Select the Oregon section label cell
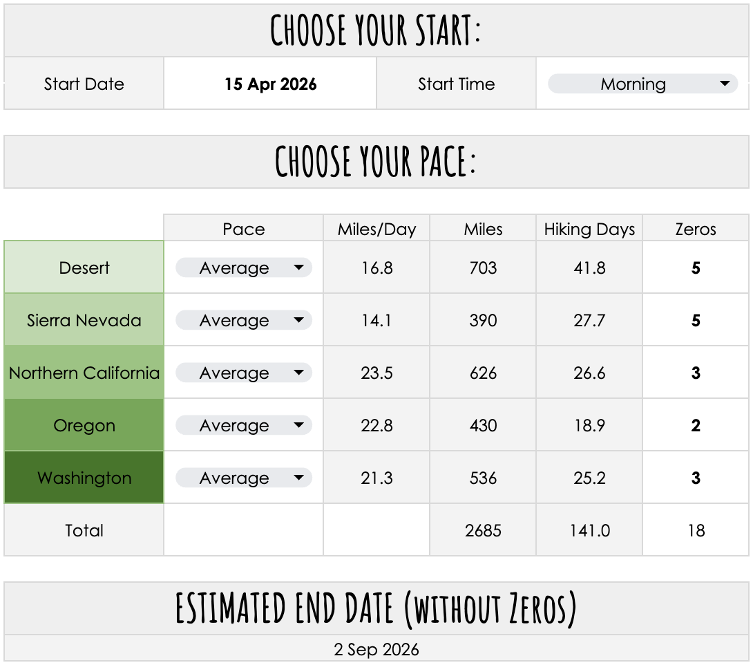The height and width of the screenshot is (665, 753). click(84, 424)
